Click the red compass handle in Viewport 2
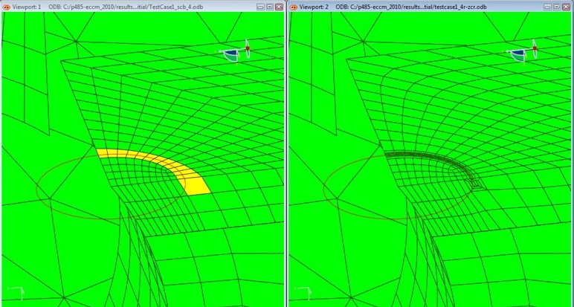 (534, 48)
